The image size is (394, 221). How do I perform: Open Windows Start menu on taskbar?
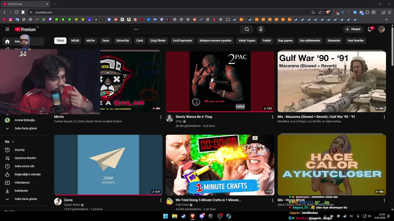165,216
